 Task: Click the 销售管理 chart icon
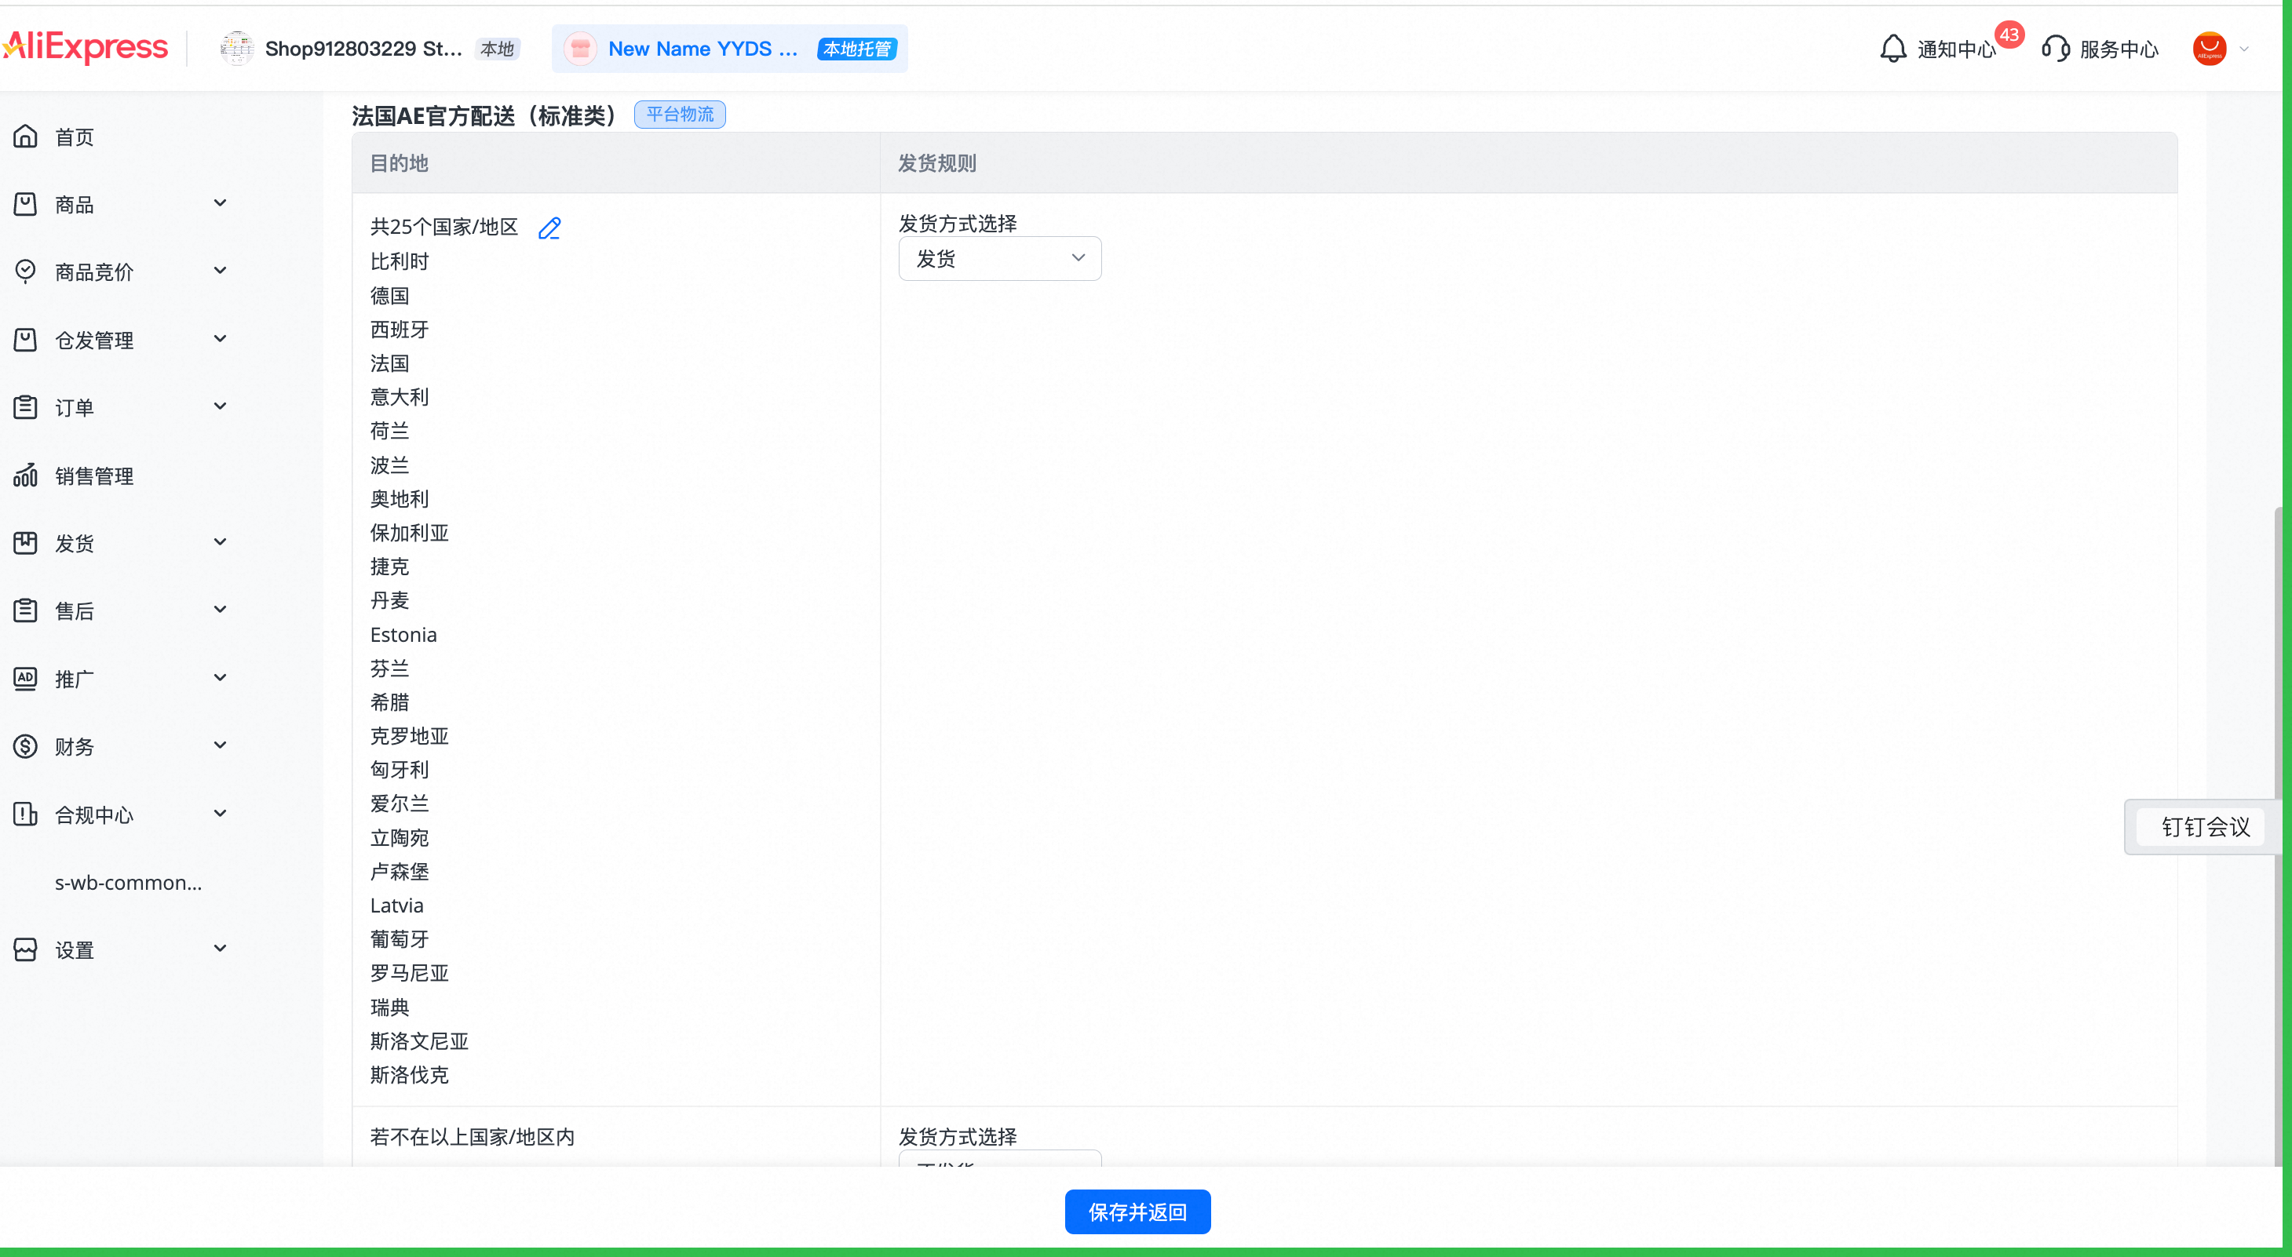pyautogui.click(x=26, y=476)
